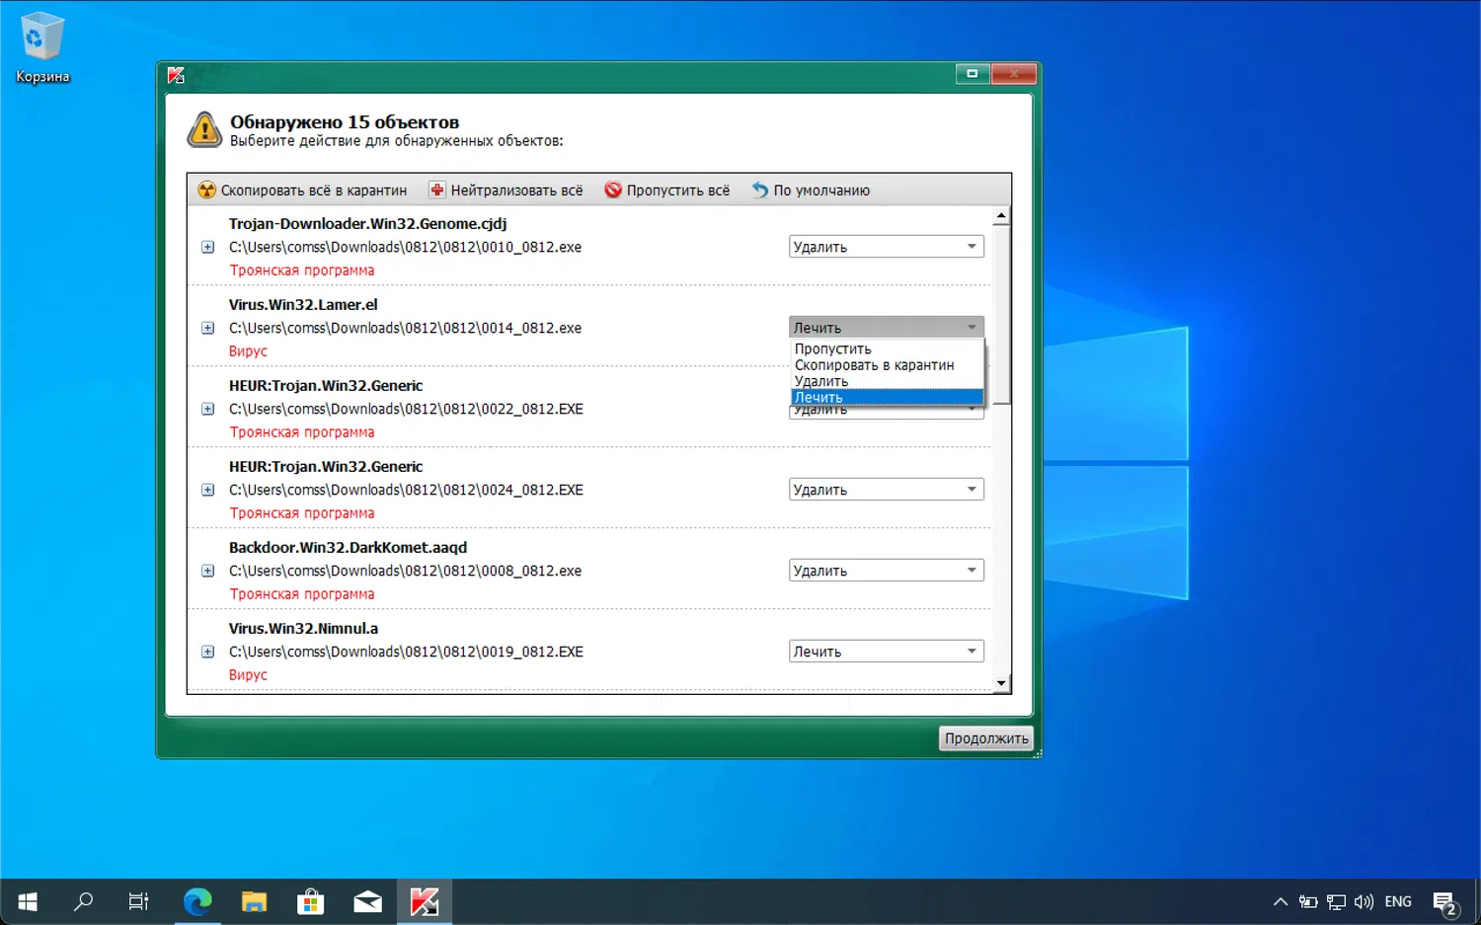Select the Virus.Win32.Nimnul.a detection name
Image resolution: width=1481 pixels, height=925 pixels.
(x=303, y=628)
